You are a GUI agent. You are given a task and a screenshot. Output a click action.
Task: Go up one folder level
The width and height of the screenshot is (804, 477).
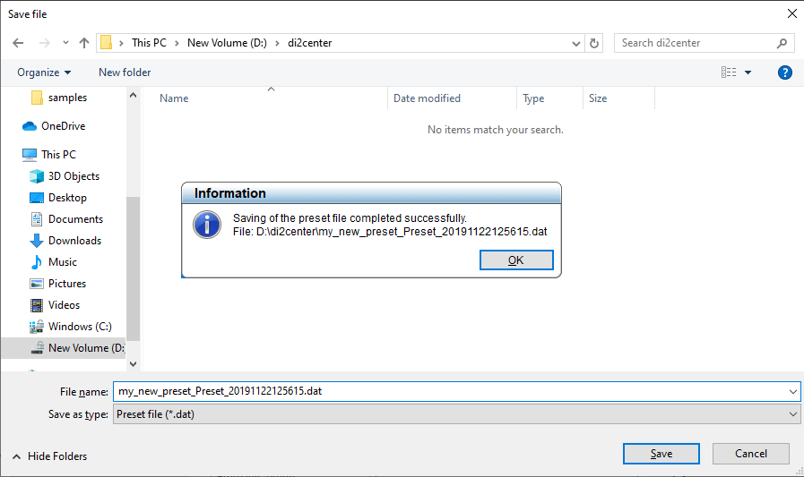(84, 43)
